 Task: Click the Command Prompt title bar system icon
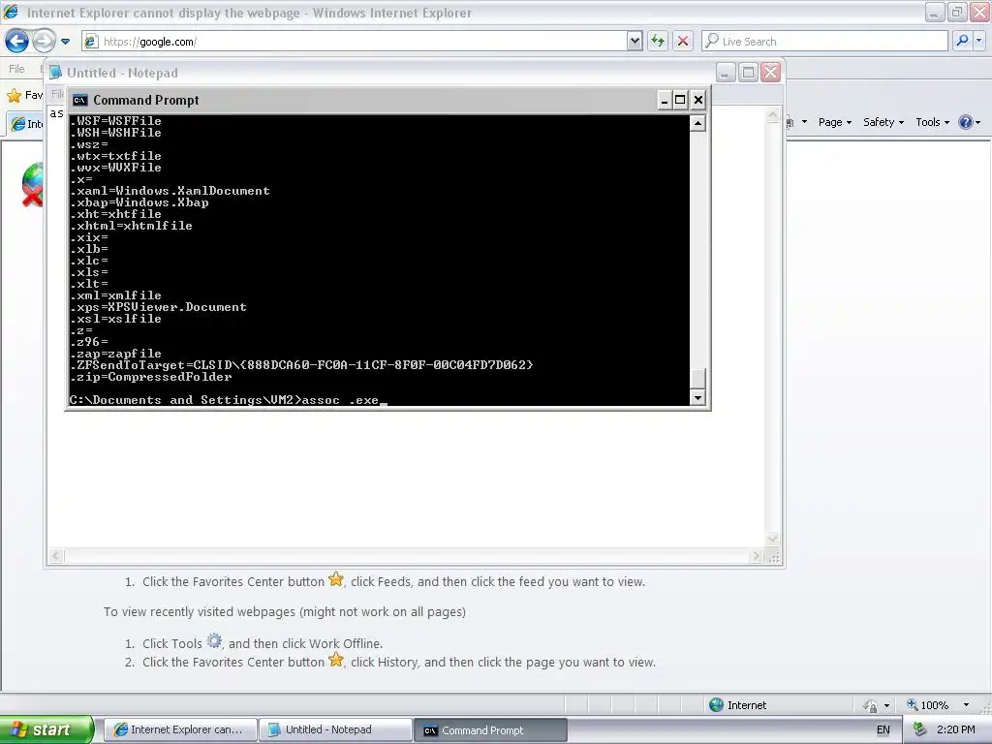79,100
